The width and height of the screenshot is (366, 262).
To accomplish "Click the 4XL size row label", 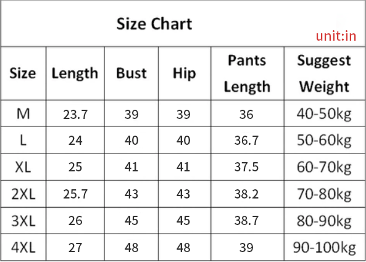I will coord(23,247).
